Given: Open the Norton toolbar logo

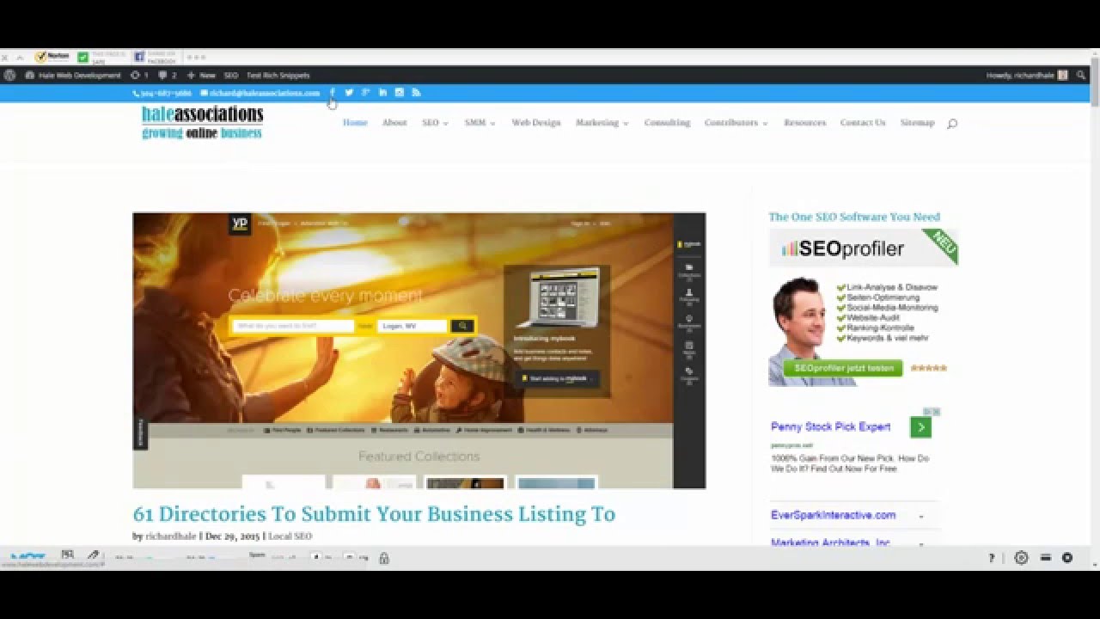Looking at the screenshot, I should coord(52,57).
